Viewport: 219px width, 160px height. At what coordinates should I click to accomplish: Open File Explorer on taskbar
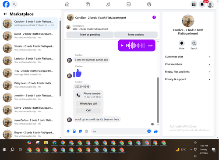(x=46, y=142)
